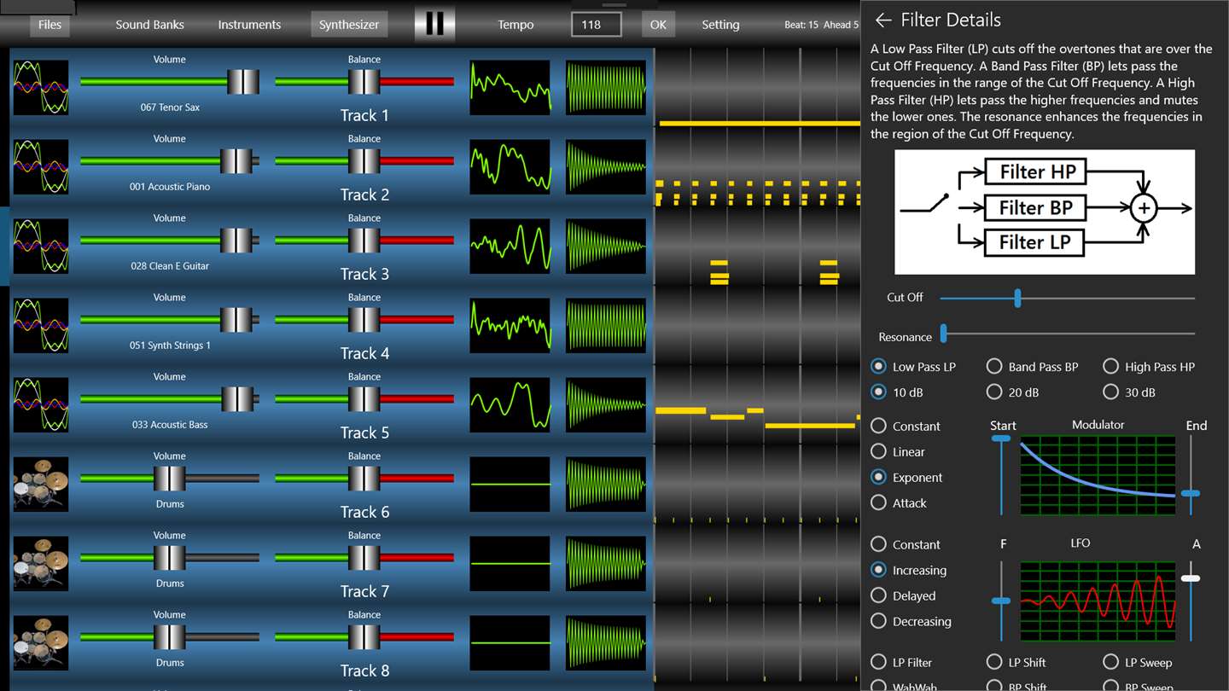
Task: Open Track 4 envelope display
Action: [x=606, y=325]
